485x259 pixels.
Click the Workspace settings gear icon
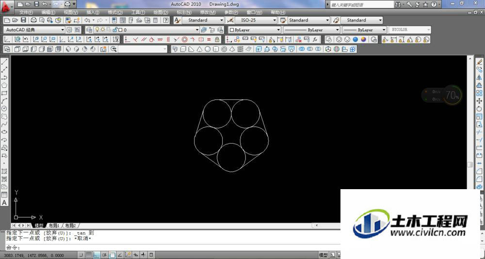[x=69, y=30]
